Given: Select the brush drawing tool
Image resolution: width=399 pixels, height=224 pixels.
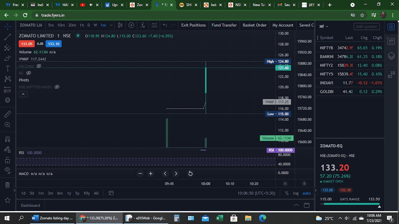Looking at the screenshot, I should pos(8,58).
